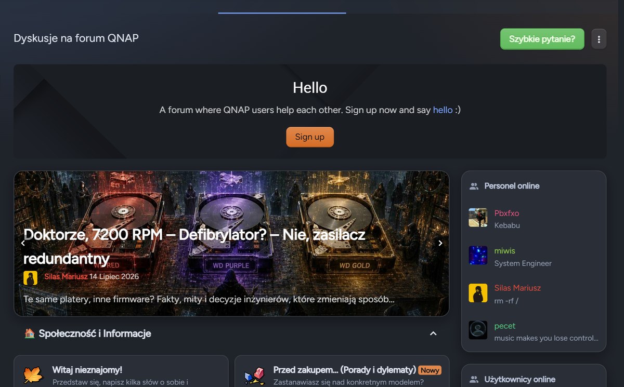The width and height of the screenshot is (624, 387).
Task: Go to next slide with right arrow
Action: coord(440,243)
